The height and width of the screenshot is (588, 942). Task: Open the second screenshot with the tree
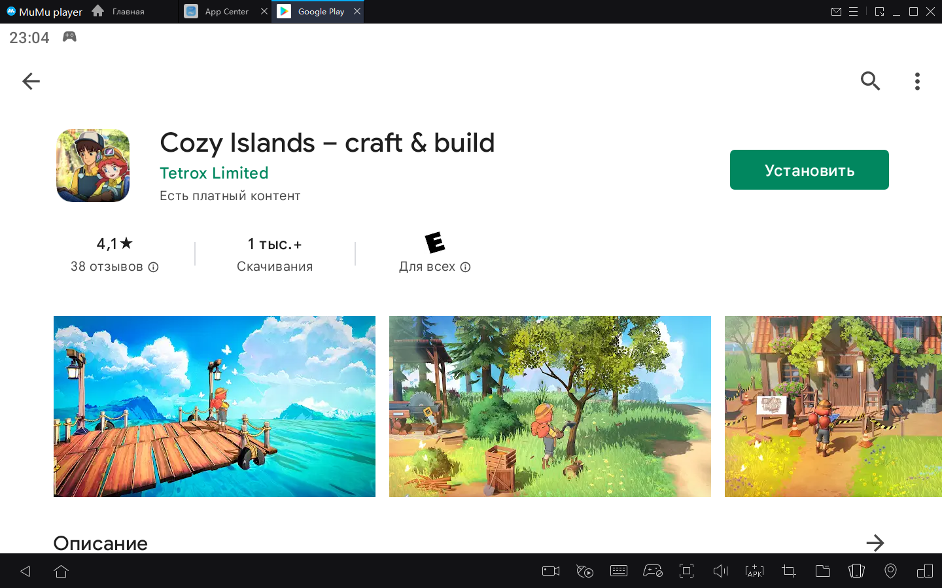click(x=549, y=406)
